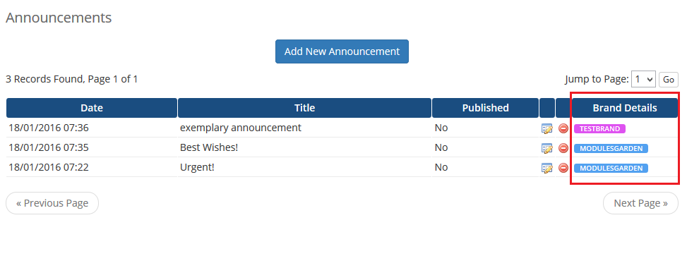Click MODULESGARDEN label on Best Wishes! row
Viewport: 687px width, 268px height.
(611, 148)
